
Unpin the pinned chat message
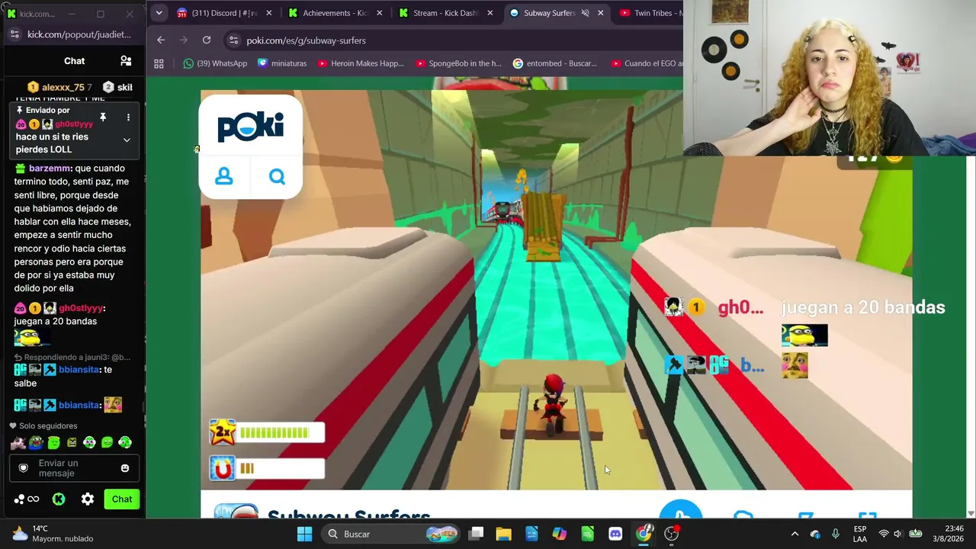(103, 117)
